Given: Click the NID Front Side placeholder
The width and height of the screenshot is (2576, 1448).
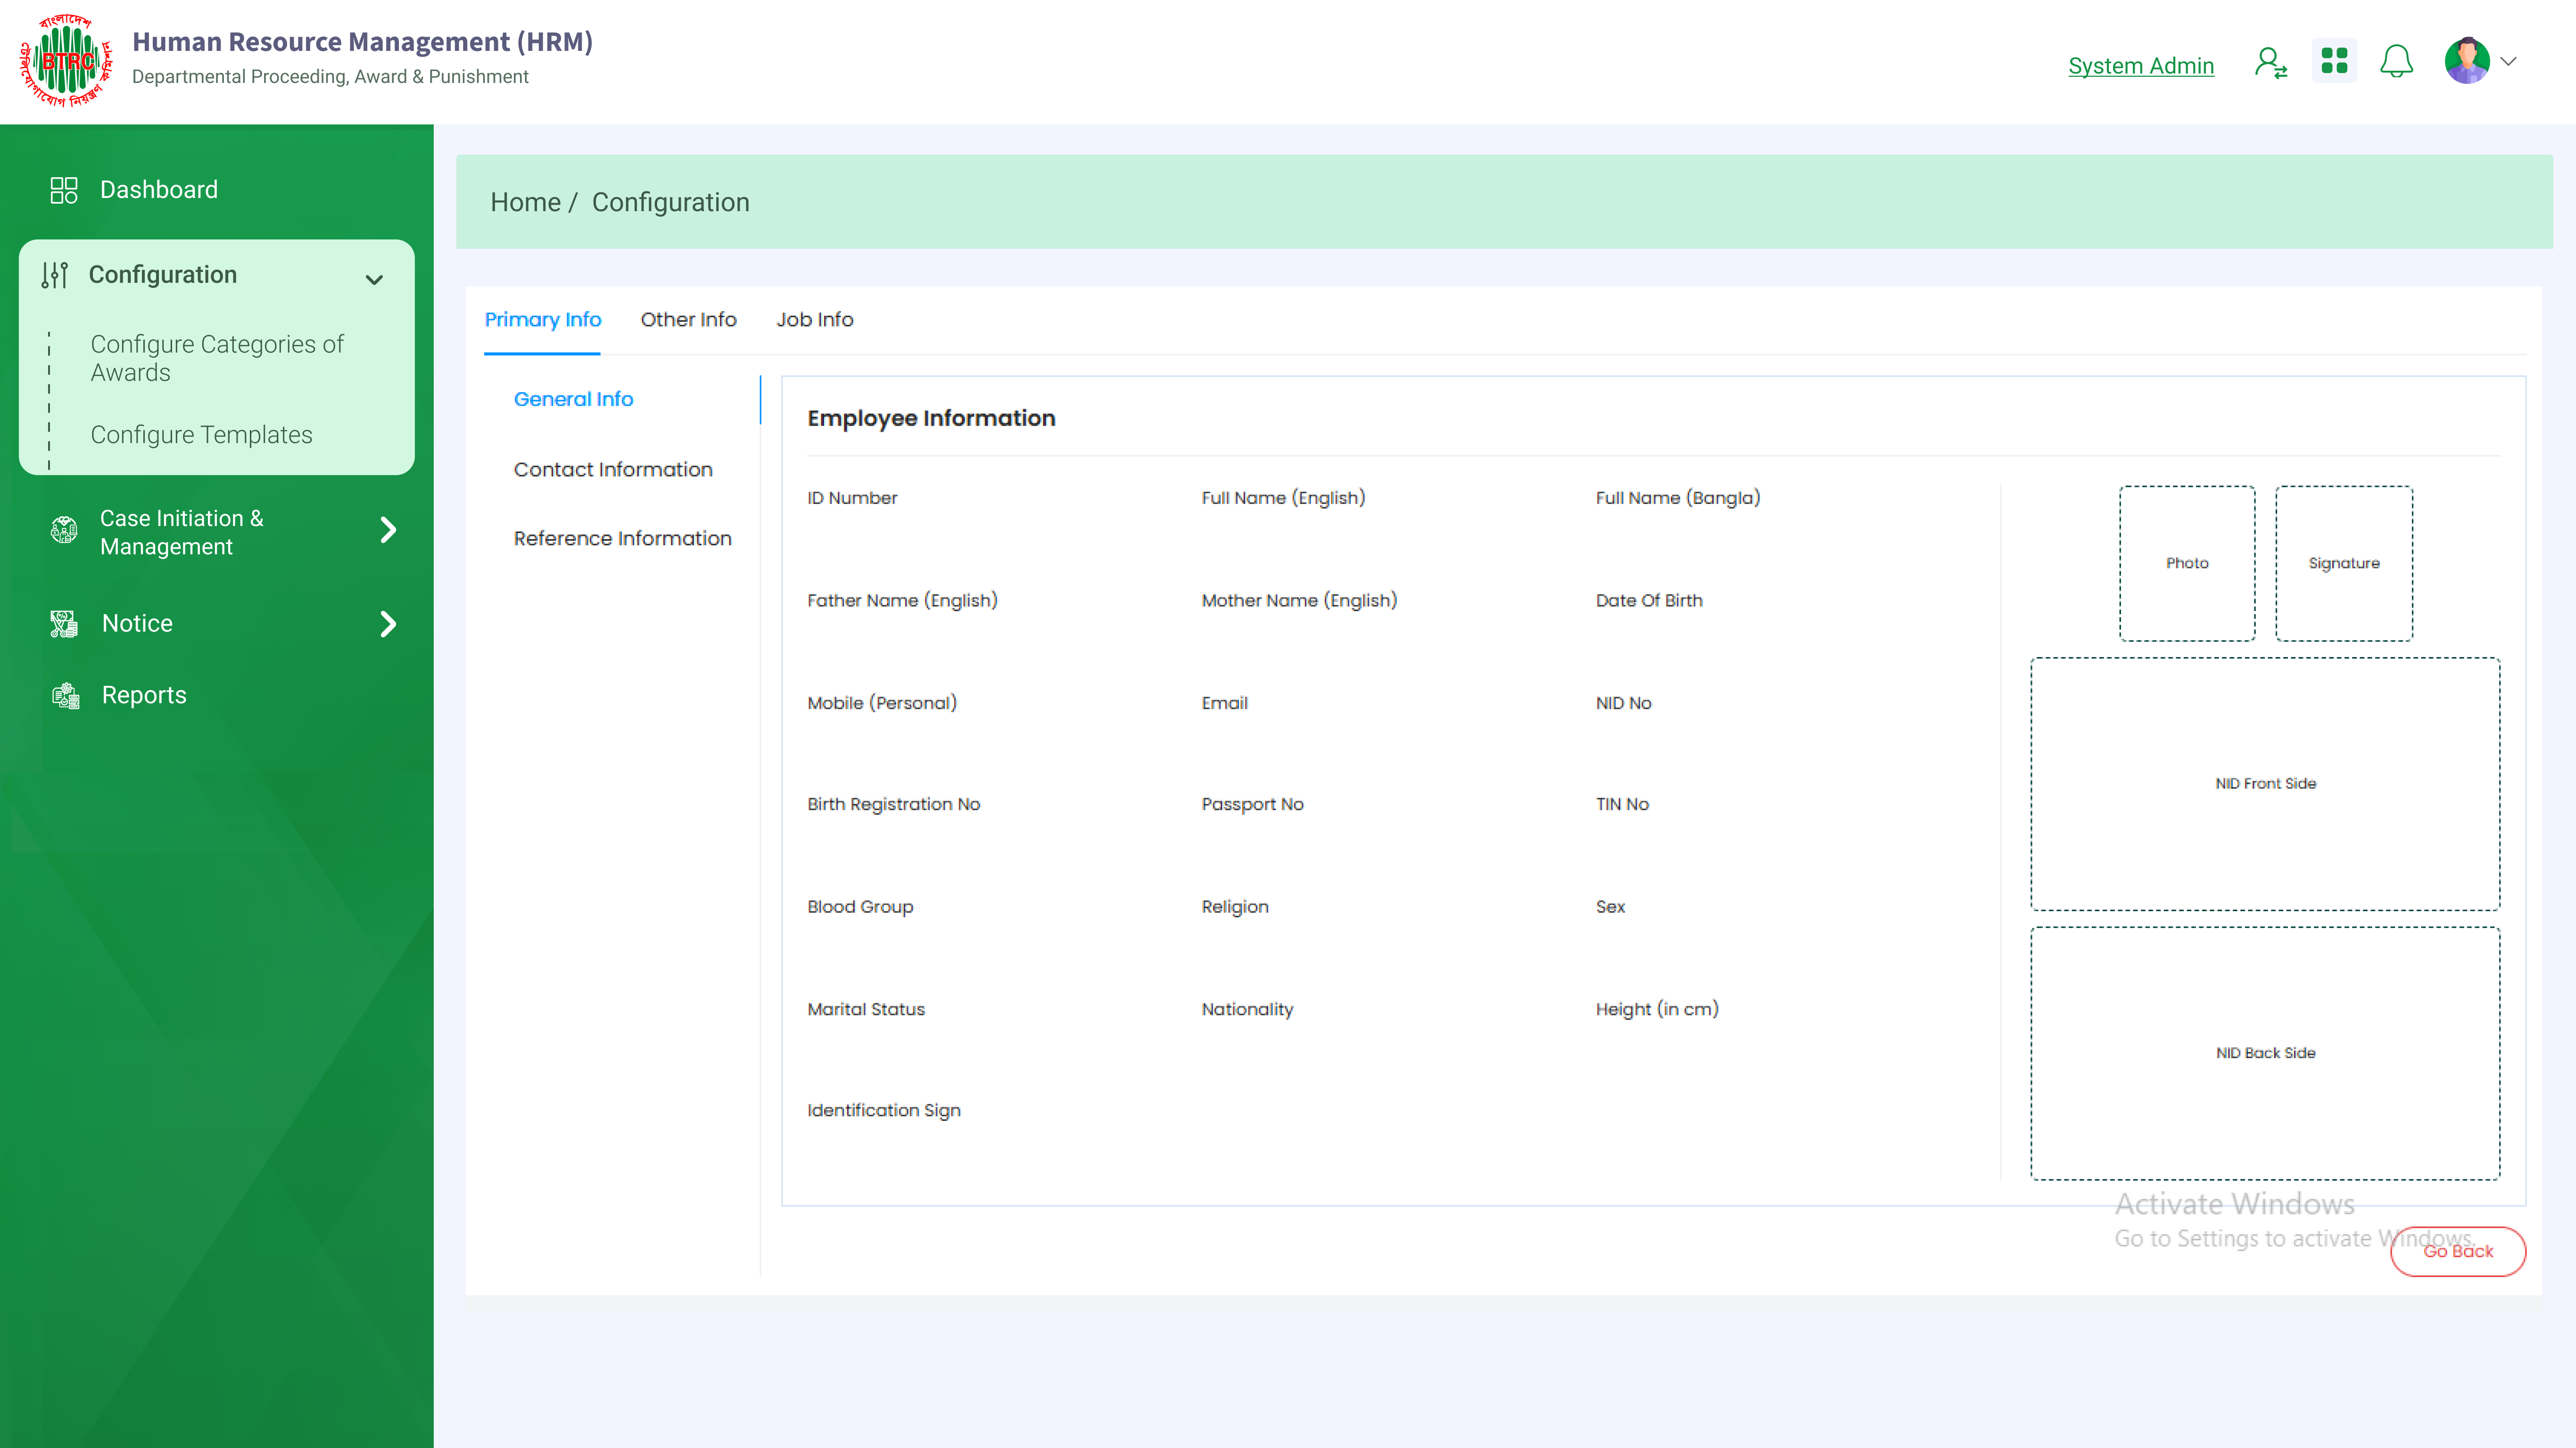Looking at the screenshot, I should (2264, 783).
